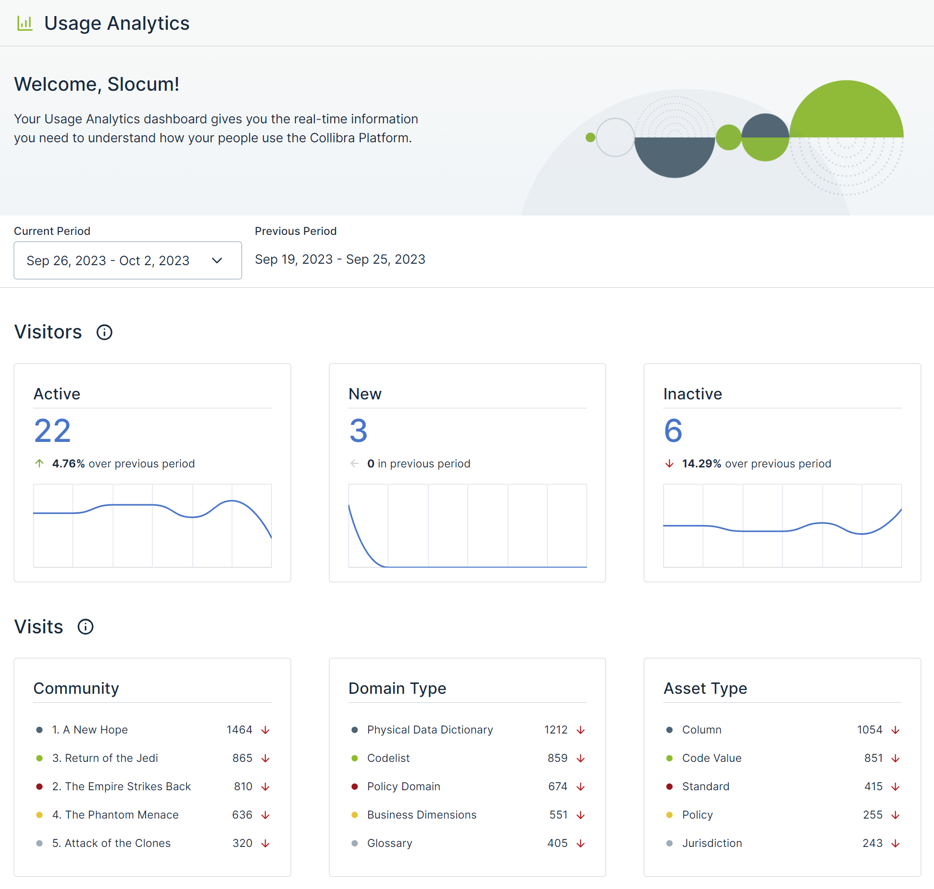Click the Usage Analytics bar chart icon
Viewport: 934px width, 889px height.
tap(25, 23)
